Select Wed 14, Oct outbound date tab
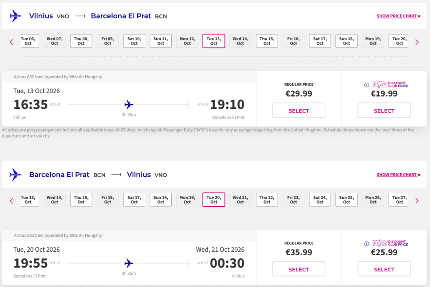 (240, 41)
